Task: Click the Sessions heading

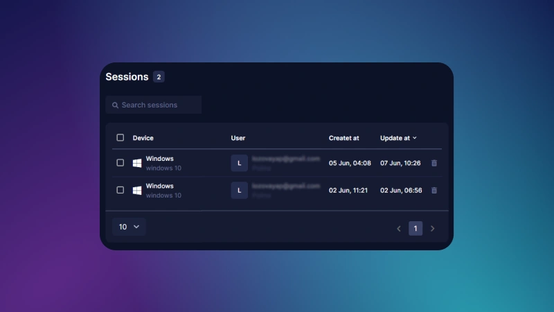Action: tap(127, 77)
